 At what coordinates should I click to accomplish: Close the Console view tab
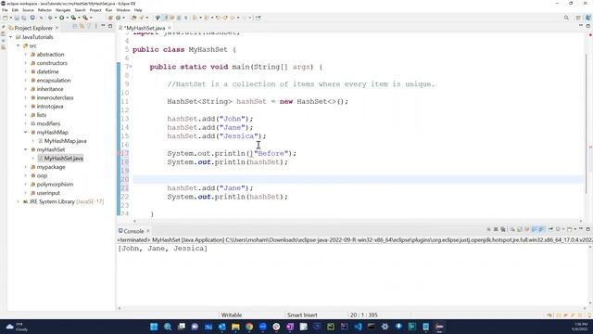pos(148,231)
